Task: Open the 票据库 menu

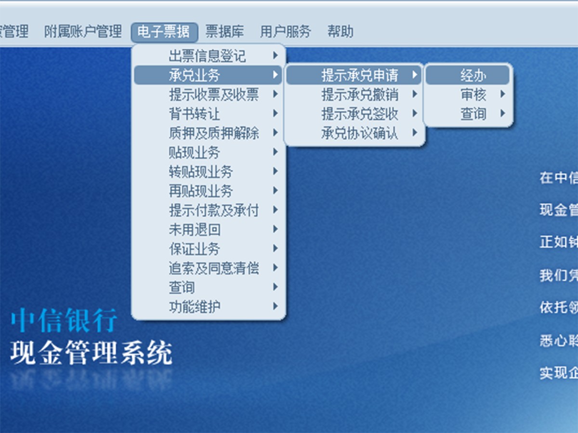Action: point(224,32)
